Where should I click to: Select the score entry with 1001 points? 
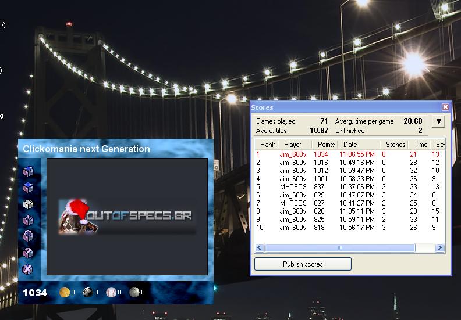click(x=350, y=179)
